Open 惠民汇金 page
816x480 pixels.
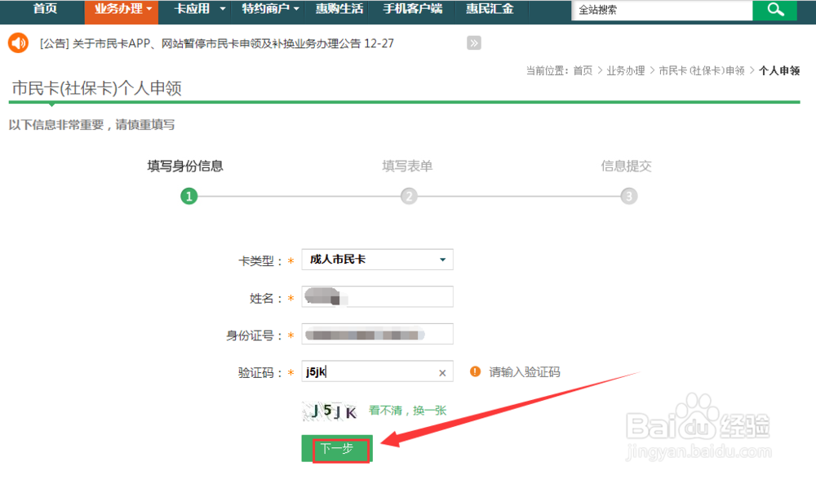(489, 9)
